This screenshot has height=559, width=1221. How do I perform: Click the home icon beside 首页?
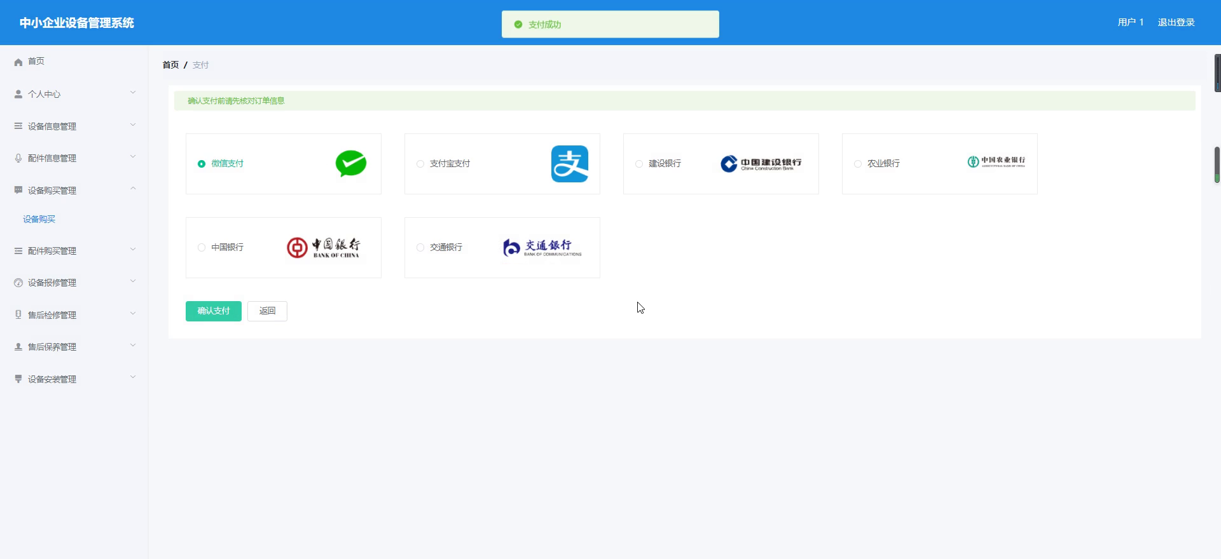point(18,62)
